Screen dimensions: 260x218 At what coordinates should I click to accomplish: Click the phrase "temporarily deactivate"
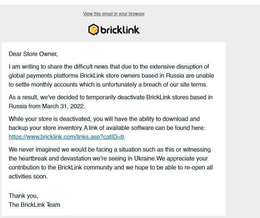pos(115,97)
